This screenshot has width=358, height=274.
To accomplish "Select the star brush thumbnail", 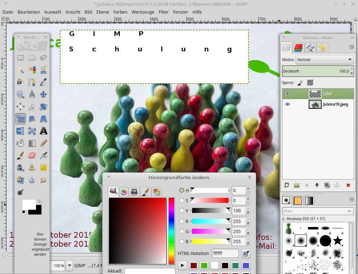I will pos(337,241).
